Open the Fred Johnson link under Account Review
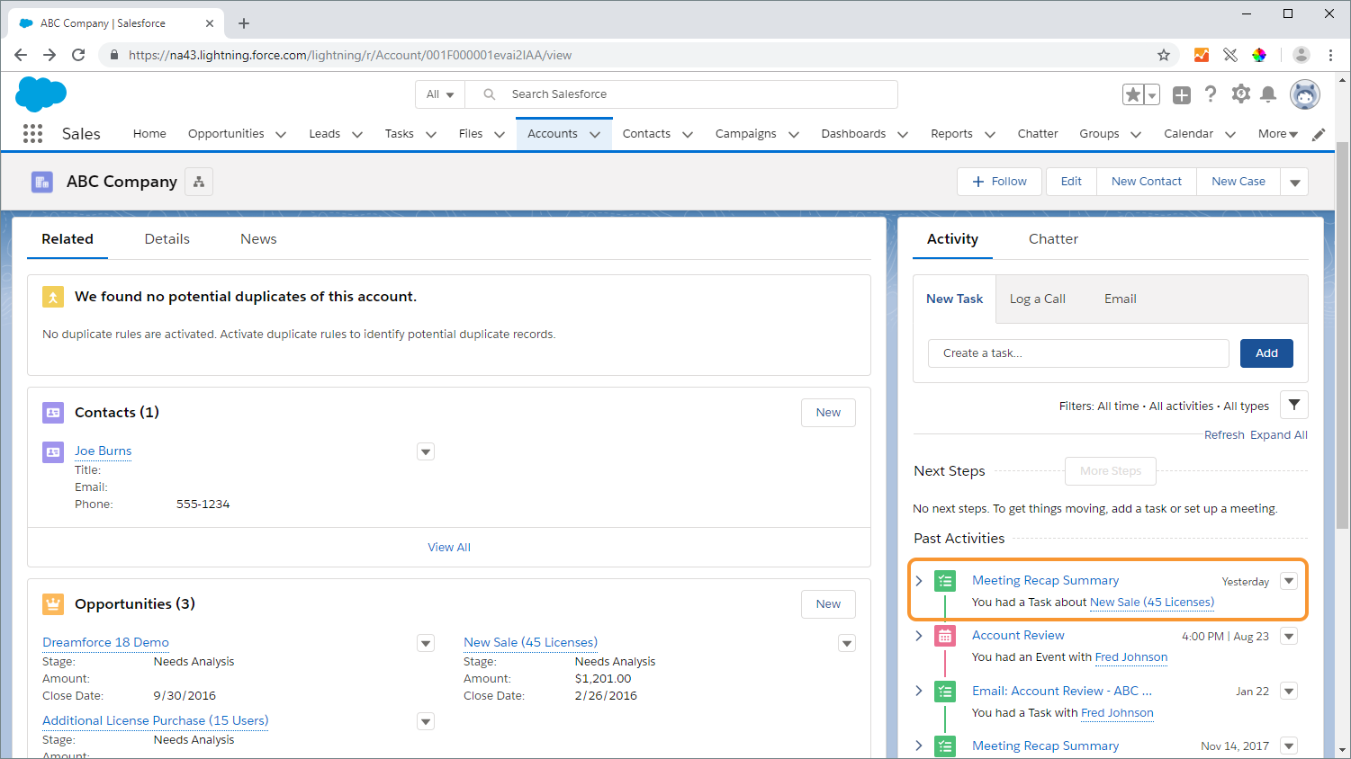This screenshot has height=759, width=1351. coord(1131,657)
